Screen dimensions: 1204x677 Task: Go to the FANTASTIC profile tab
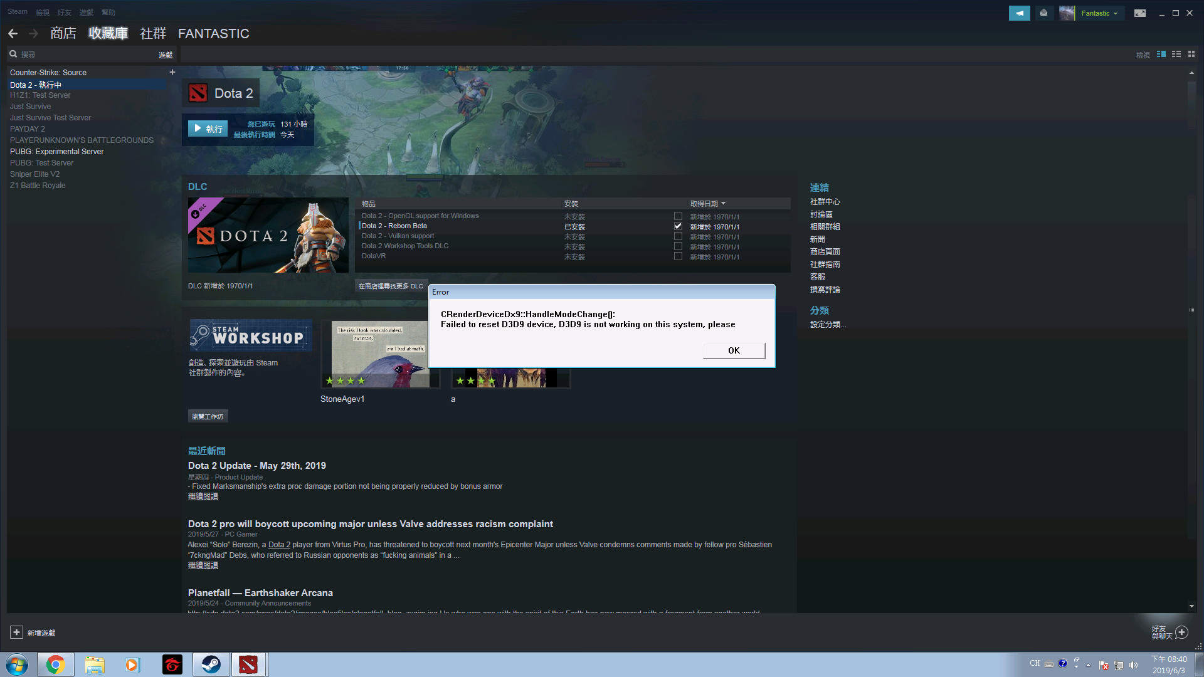214,34
